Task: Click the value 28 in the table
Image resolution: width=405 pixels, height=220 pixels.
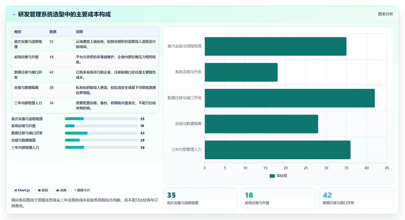Action: click(x=52, y=88)
